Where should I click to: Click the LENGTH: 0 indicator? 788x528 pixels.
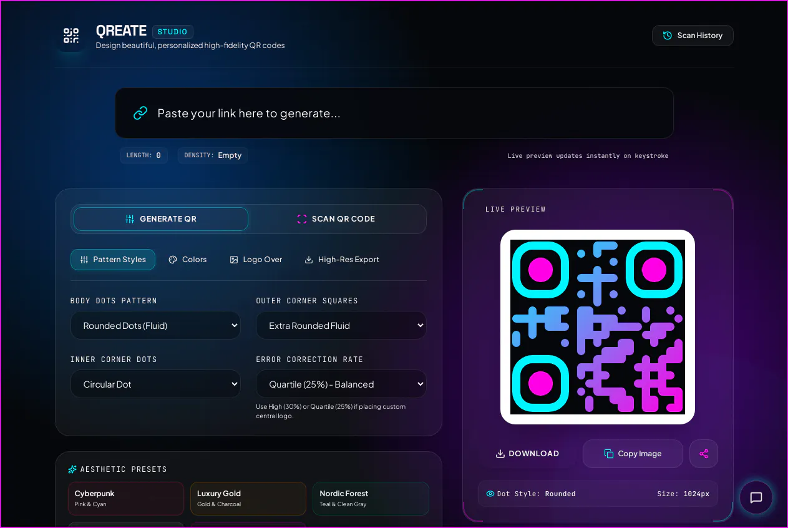click(143, 155)
